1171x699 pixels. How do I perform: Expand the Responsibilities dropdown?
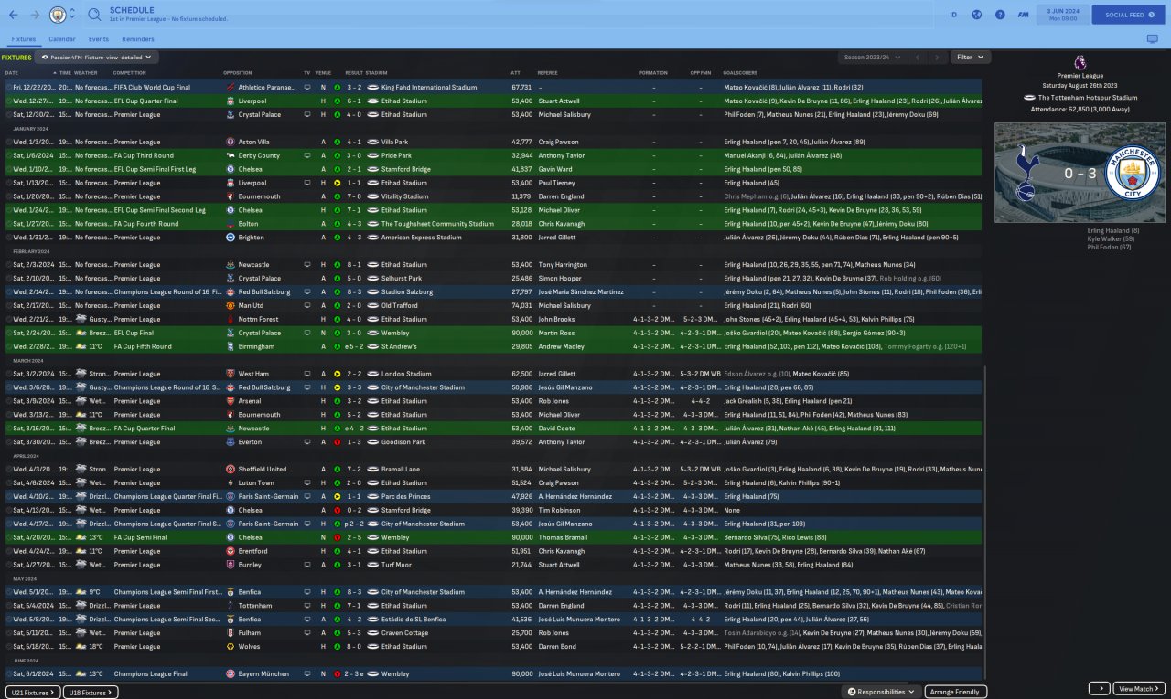coord(882,692)
